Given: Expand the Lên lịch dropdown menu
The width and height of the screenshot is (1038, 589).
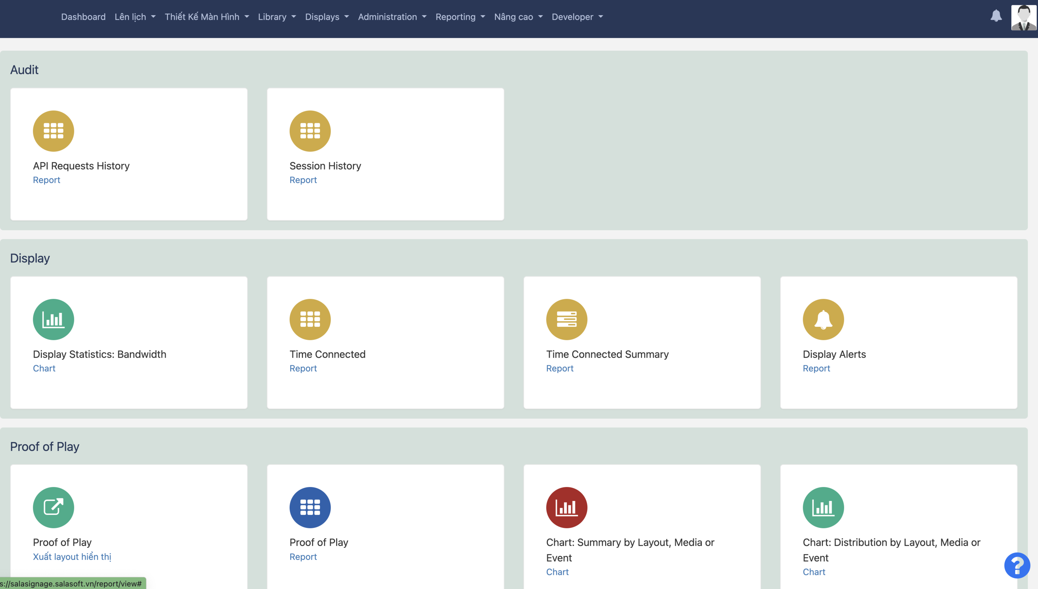Looking at the screenshot, I should 135,17.
